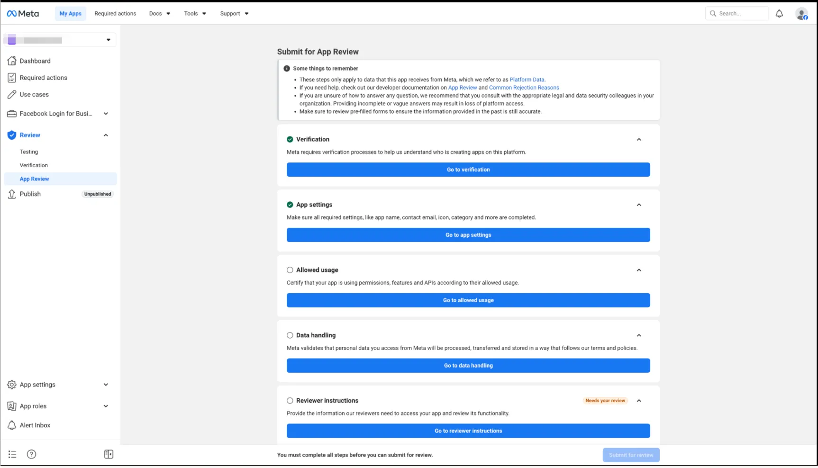Open notifications bell icon
This screenshot has width=818, height=468.
tap(779, 14)
